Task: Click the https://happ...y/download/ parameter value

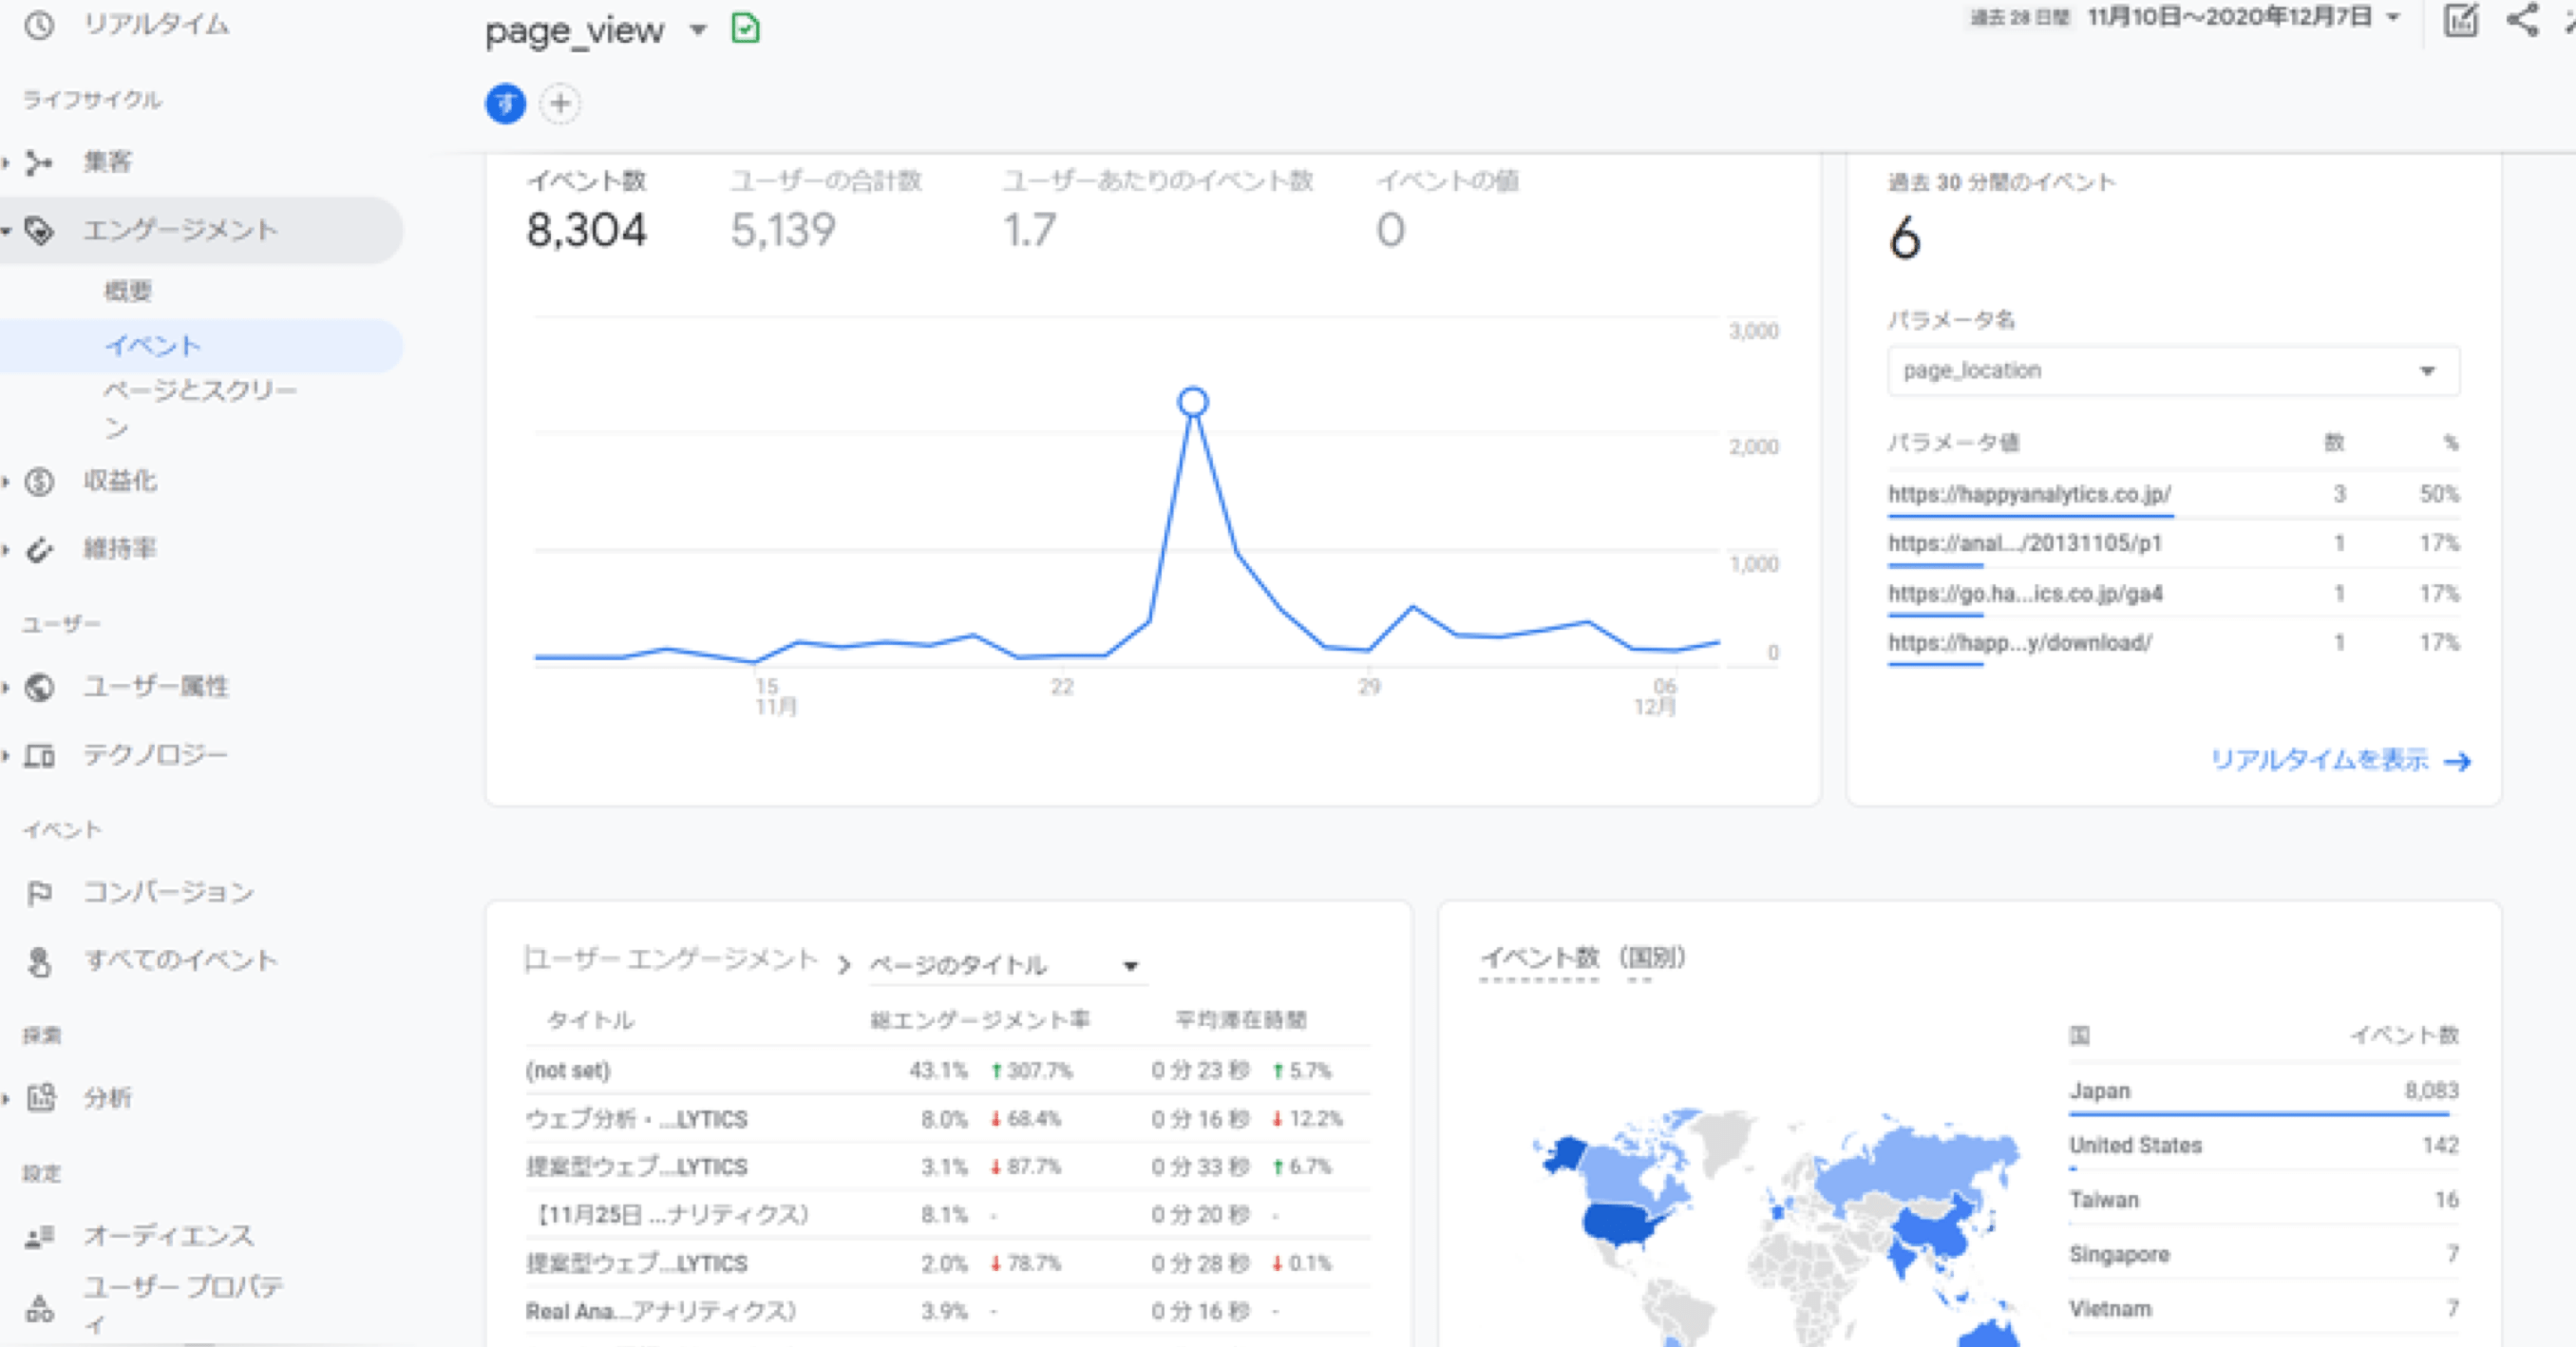Action: click(2020, 642)
